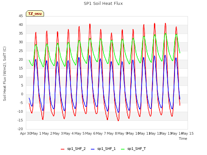Click the -15 y-axis tick label
The image size is (207, 155).
click(20, 120)
